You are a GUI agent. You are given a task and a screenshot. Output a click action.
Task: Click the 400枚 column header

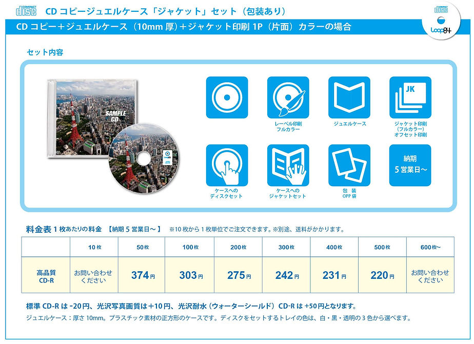point(334,247)
